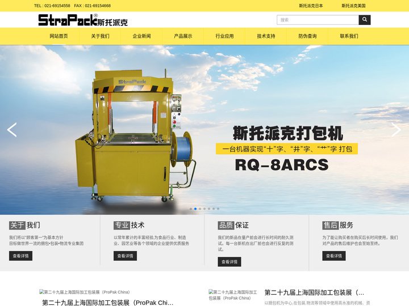409x306 pixels.
Task: Select the third carousel indicator dot
Action: tap(200, 209)
